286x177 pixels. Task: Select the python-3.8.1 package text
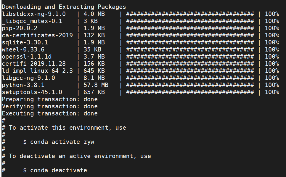pyautogui.click(x=23, y=85)
